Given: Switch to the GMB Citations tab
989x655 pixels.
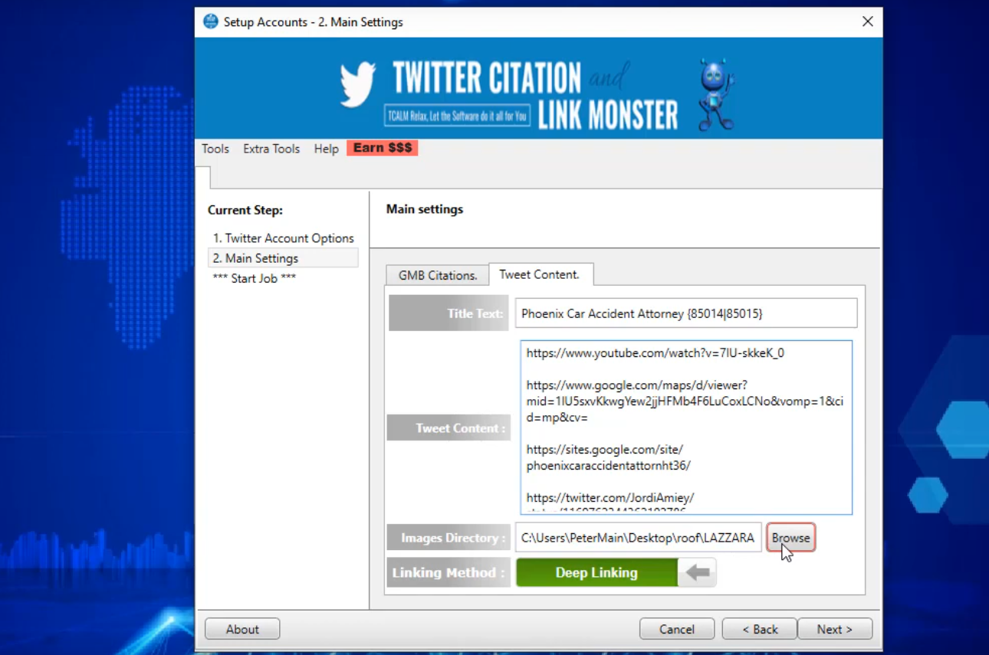Looking at the screenshot, I should tap(438, 275).
